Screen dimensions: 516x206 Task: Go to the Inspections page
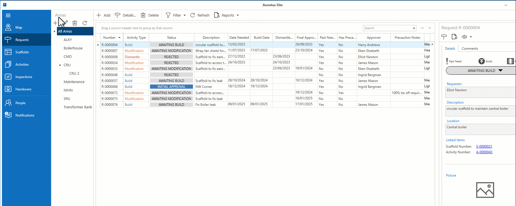click(x=24, y=77)
